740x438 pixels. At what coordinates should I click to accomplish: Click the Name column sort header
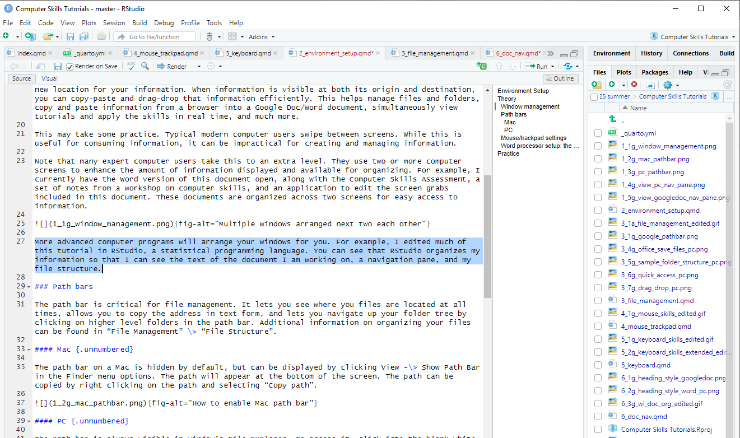pos(638,108)
